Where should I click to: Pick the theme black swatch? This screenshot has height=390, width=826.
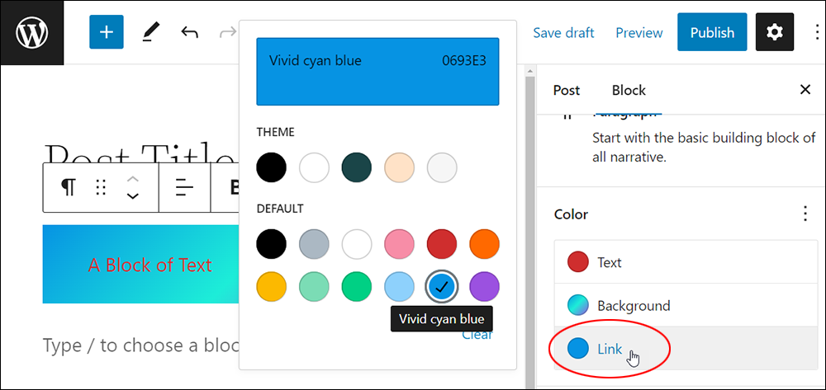[271, 167]
